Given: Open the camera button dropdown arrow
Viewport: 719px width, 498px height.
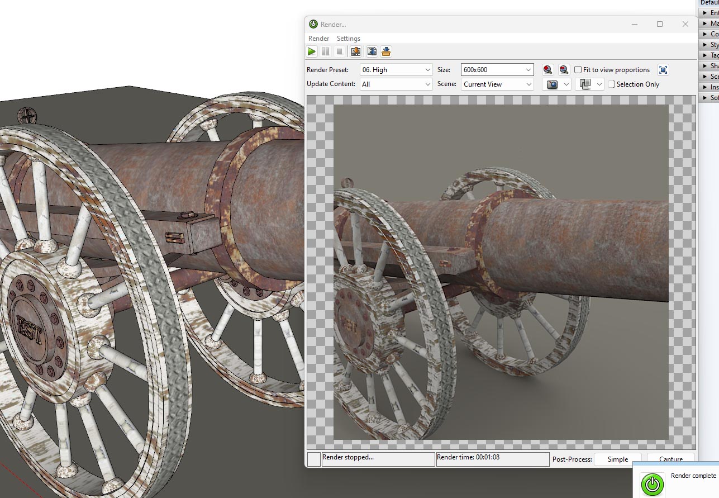Looking at the screenshot, I should pyautogui.click(x=566, y=84).
